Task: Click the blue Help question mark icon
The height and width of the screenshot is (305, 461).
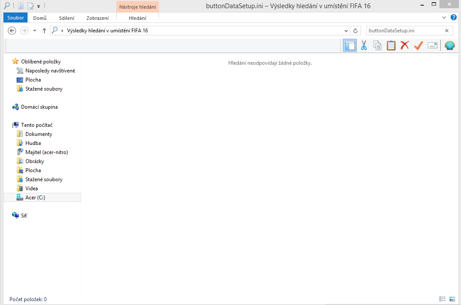Action: pyautogui.click(x=453, y=18)
